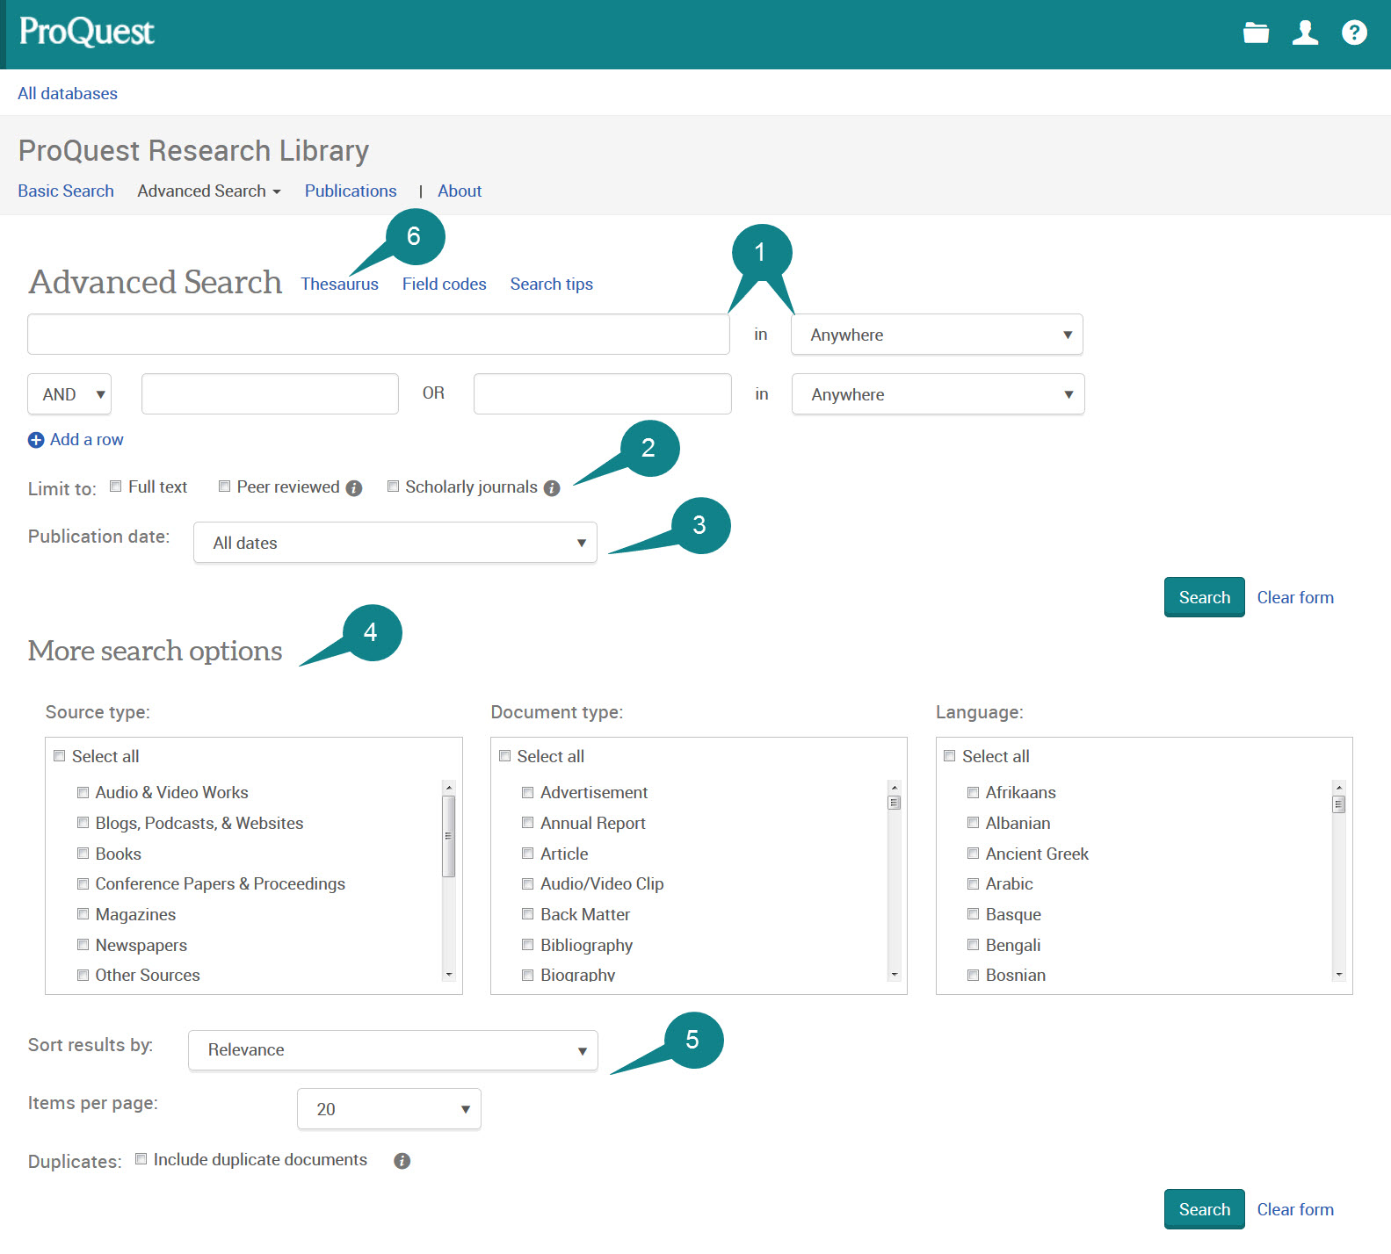Image resolution: width=1391 pixels, height=1254 pixels.
Task: Check the Bibliography document type
Action: click(528, 945)
